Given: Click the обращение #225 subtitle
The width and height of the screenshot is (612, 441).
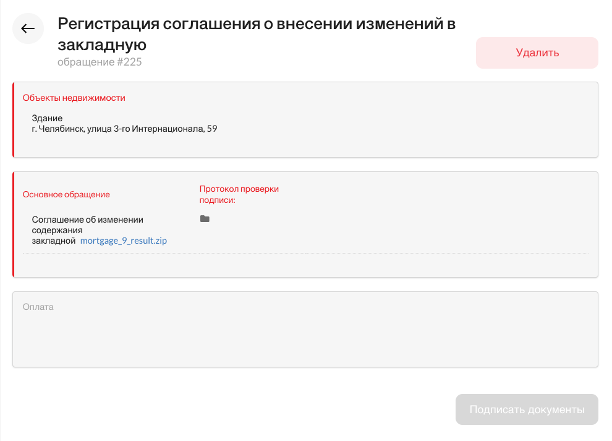Looking at the screenshot, I should coord(100,62).
